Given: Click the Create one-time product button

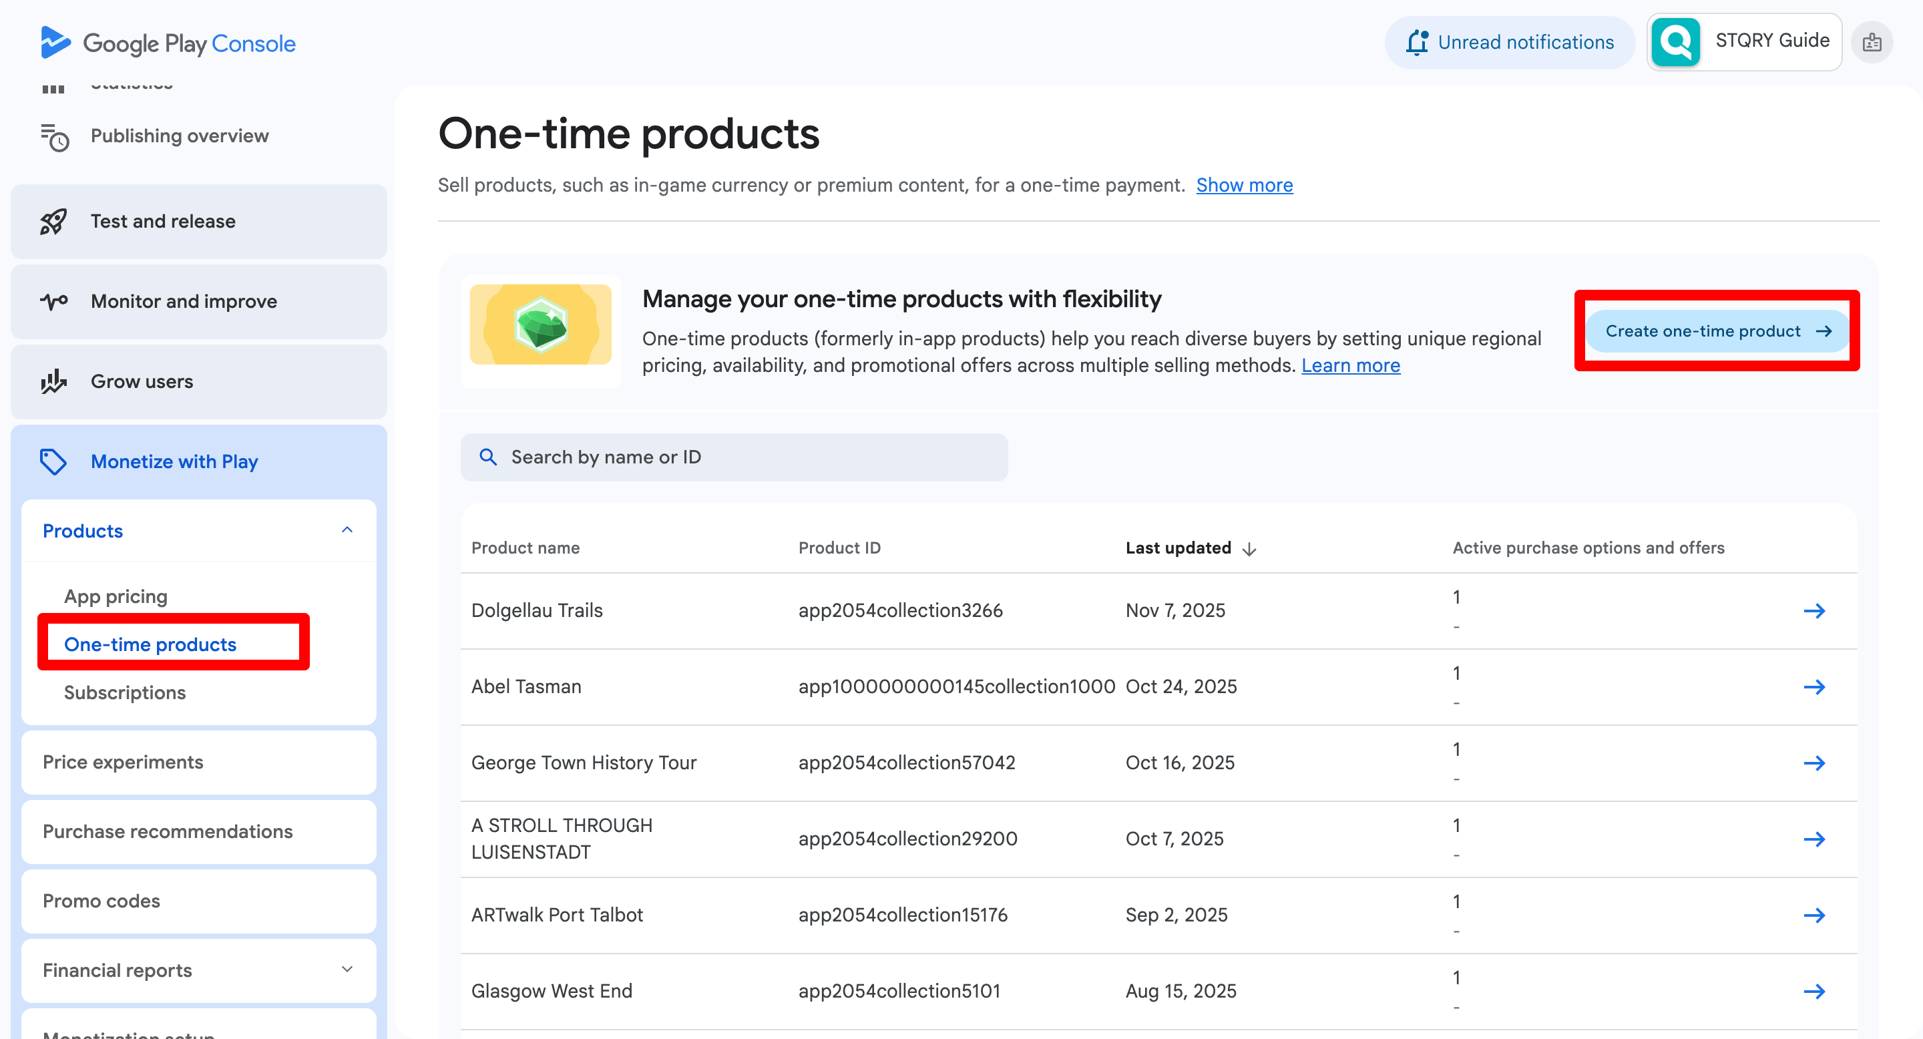Looking at the screenshot, I should click(x=1716, y=331).
